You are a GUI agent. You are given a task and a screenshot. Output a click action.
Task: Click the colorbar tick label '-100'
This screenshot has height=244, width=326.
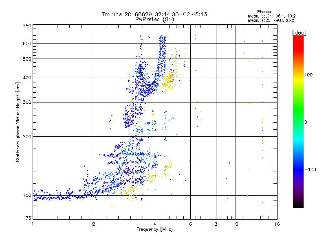click(310, 170)
